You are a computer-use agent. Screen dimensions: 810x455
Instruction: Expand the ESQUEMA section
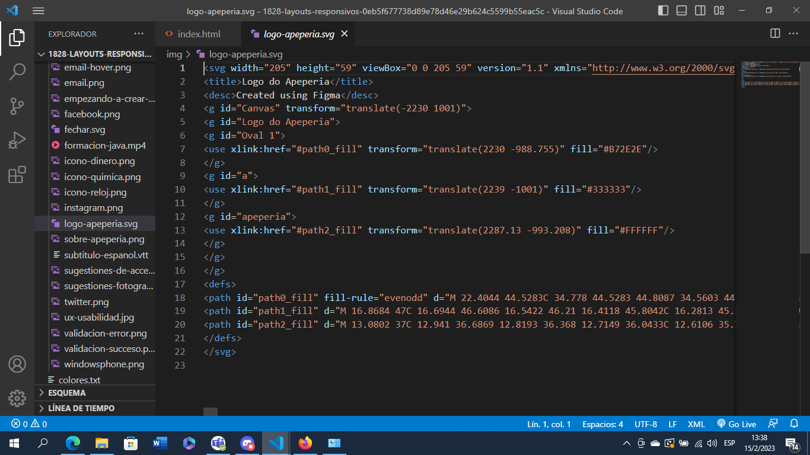click(95, 393)
